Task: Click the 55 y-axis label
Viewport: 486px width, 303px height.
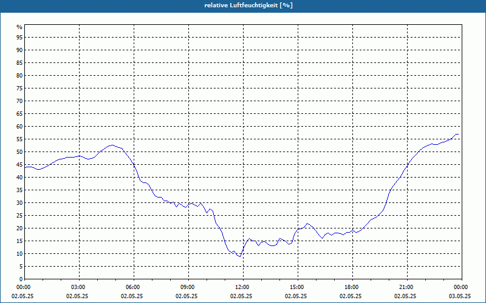Action: tap(19, 139)
